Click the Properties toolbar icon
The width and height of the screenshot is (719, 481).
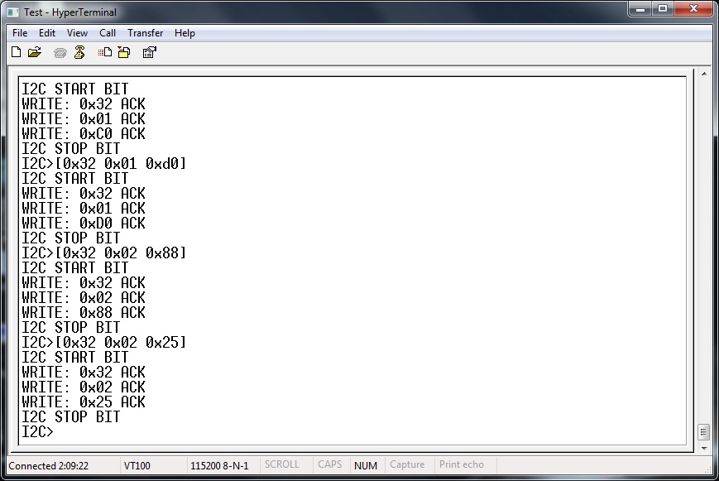150,52
